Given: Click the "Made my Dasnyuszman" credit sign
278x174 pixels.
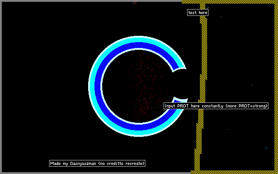Looking at the screenshot, I should [97, 164].
